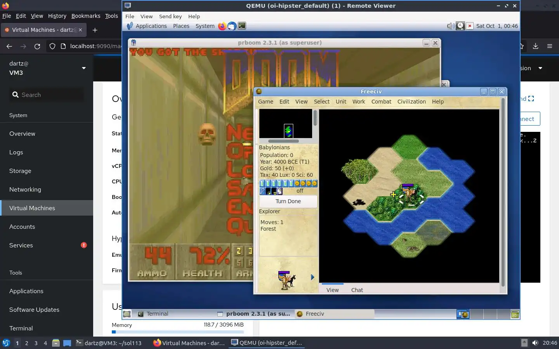This screenshot has width=559, height=349.
Task: Click red X notification icon in guest panel
Action: click(470, 26)
